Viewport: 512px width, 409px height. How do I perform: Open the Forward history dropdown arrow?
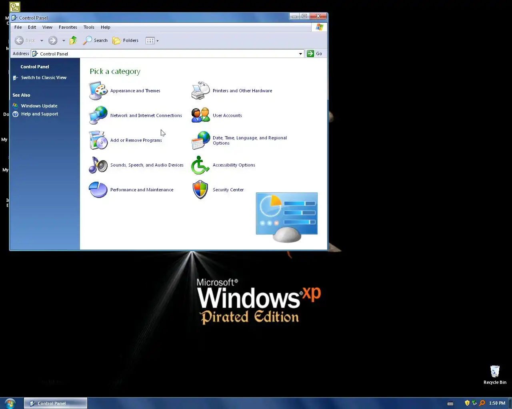(64, 41)
